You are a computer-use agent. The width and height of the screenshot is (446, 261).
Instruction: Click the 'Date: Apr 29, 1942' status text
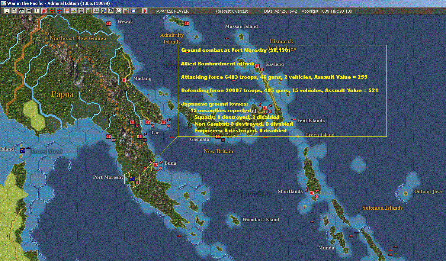tap(280, 11)
